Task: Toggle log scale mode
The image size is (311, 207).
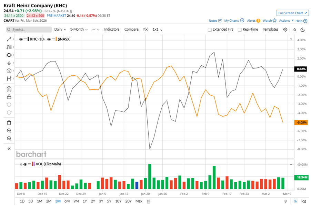Action: tap(303, 201)
